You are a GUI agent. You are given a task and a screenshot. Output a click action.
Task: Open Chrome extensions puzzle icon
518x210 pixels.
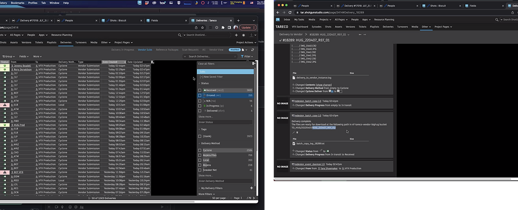coord(223,28)
